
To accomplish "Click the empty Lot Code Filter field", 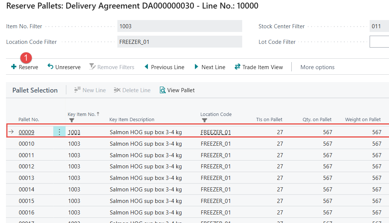I will coord(379,42).
